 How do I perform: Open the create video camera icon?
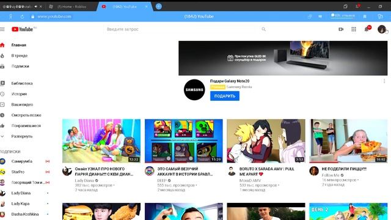[341, 29]
